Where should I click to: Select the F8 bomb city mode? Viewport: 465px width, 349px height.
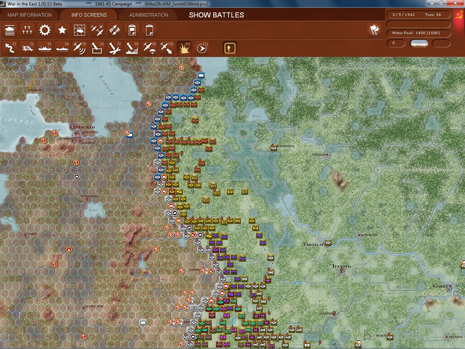click(132, 48)
